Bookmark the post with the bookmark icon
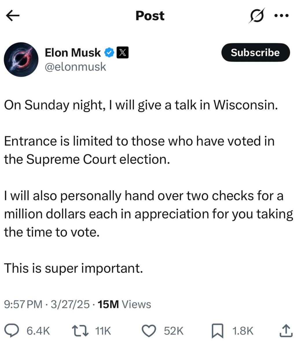 point(217,331)
